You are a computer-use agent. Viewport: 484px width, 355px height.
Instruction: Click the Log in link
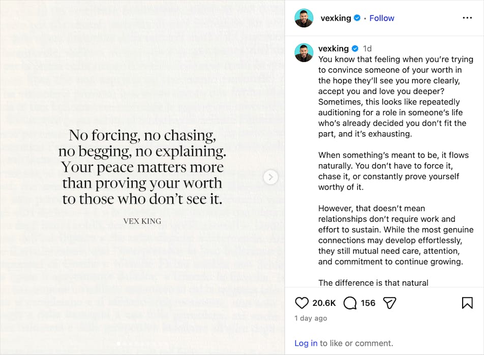point(306,343)
